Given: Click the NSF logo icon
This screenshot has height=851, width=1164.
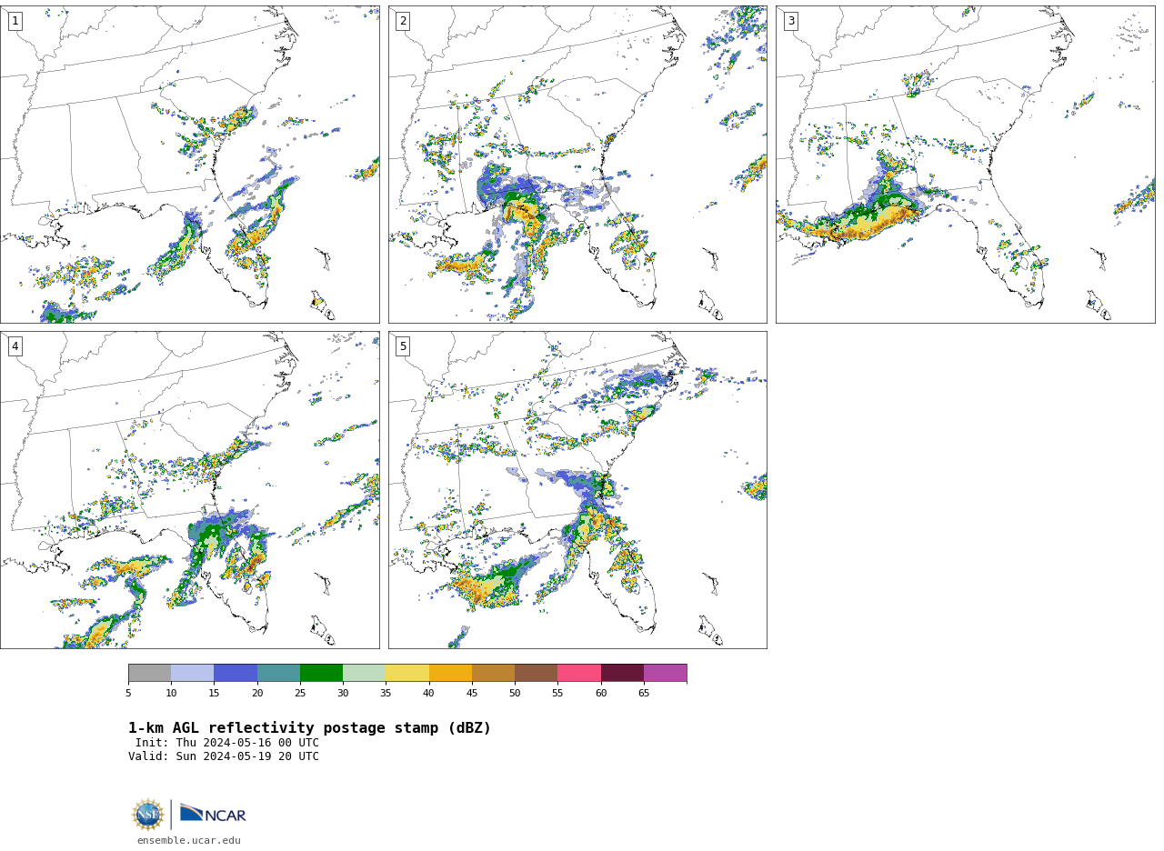Looking at the screenshot, I should tap(148, 815).
